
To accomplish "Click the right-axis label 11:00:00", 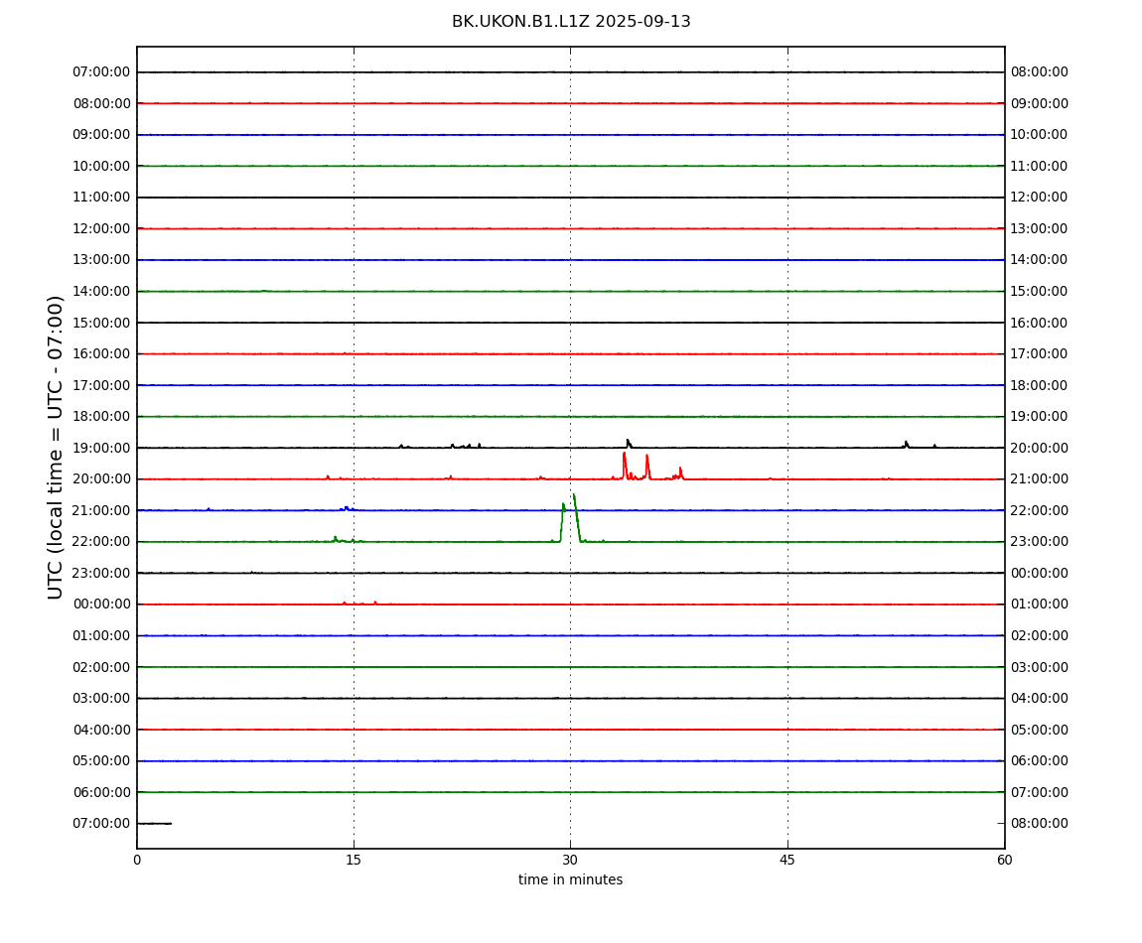I will point(1040,166).
